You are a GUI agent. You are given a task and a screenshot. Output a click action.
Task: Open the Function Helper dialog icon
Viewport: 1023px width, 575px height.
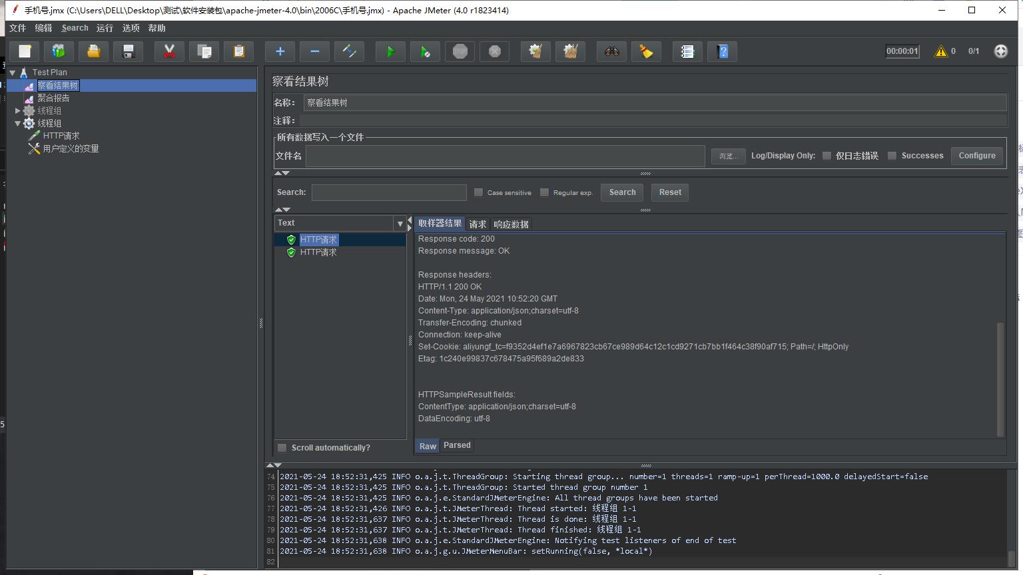pyautogui.click(x=687, y=51)
